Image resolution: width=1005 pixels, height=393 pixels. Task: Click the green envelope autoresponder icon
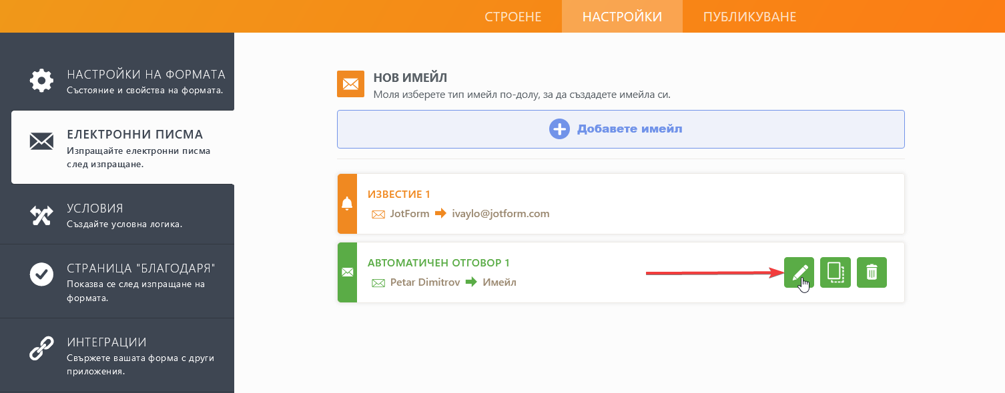point(347,272)
